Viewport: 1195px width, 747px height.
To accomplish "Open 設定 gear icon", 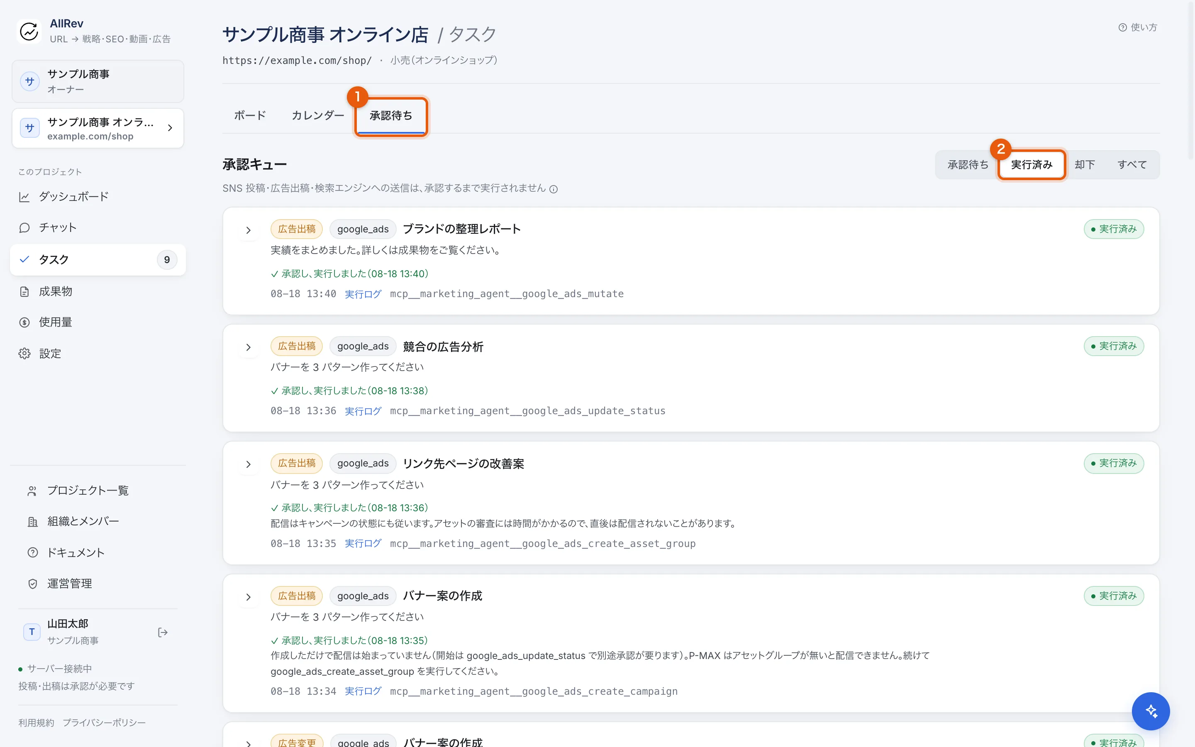I will 24,354.
